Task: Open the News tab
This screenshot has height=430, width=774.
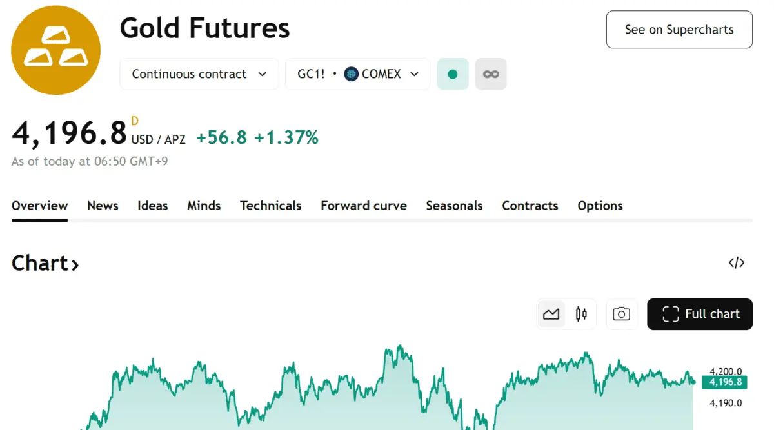Action: point(103,206)
